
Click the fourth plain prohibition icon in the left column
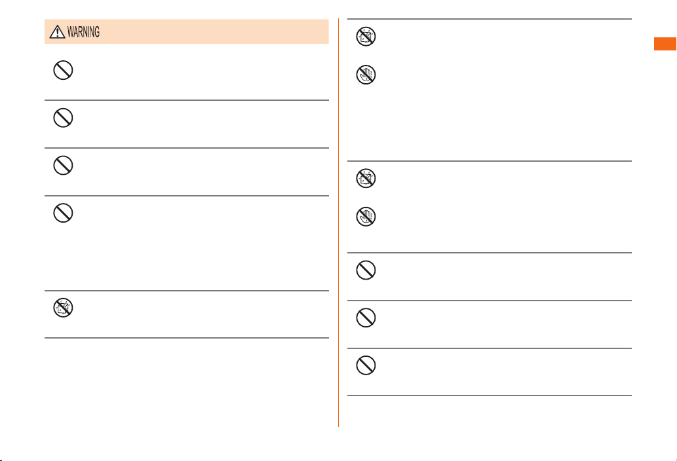[63, 213]
